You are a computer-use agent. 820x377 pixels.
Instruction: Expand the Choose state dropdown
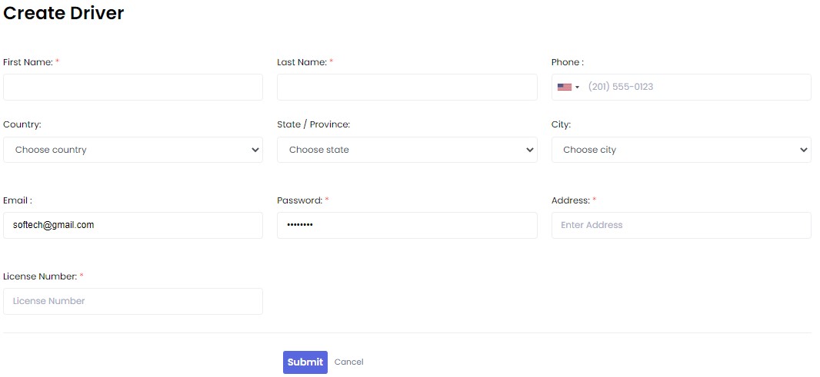pos(407,150)
